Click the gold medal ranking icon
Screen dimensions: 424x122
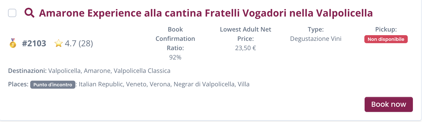click(13, 43)
